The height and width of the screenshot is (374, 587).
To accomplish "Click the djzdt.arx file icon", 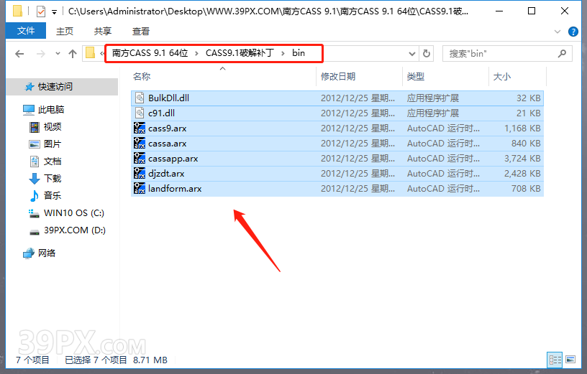I will pyautogui.click(x=140, y=174).
